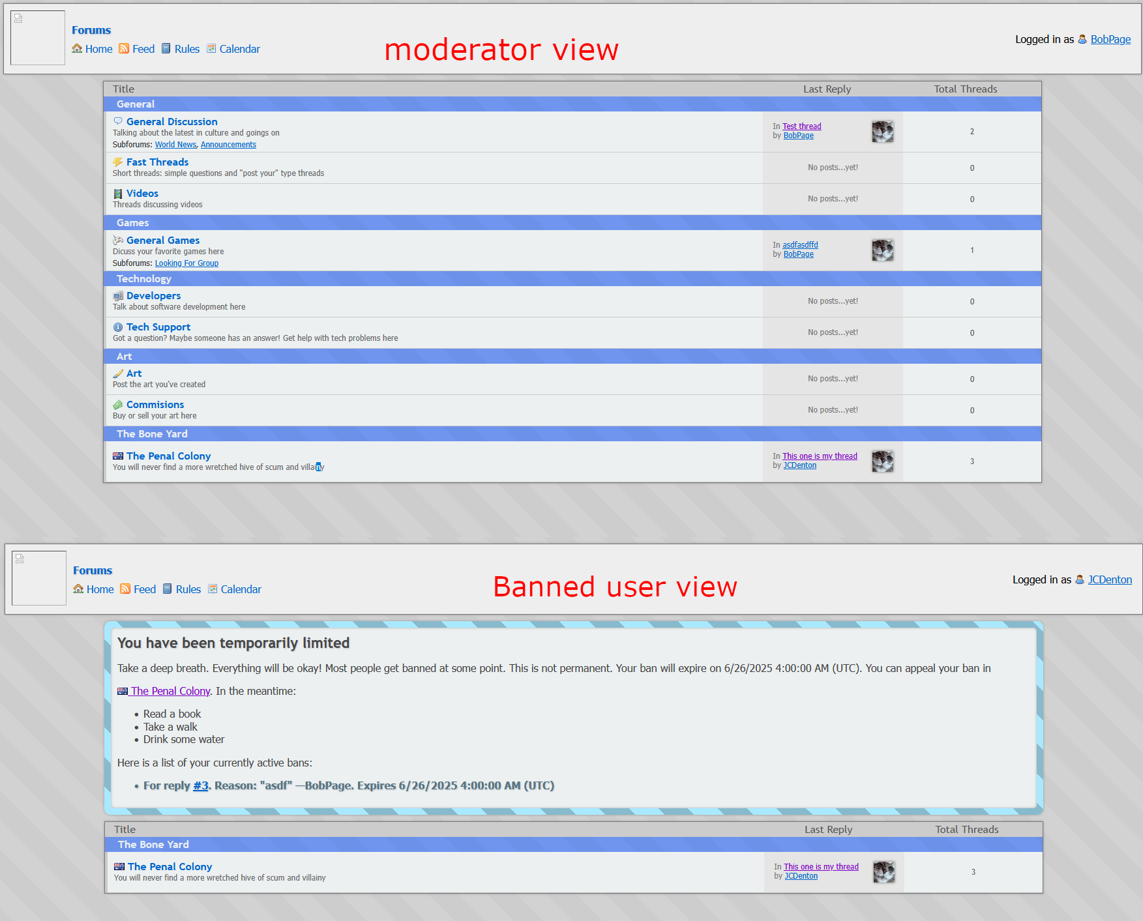
Task: Click avatar next to asdfasdffd reply
Action: [883, 250]
